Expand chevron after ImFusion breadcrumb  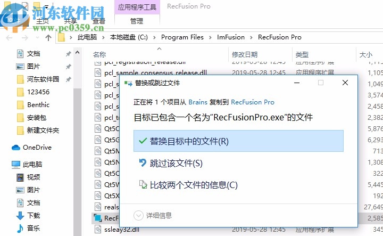click(251, 37)
